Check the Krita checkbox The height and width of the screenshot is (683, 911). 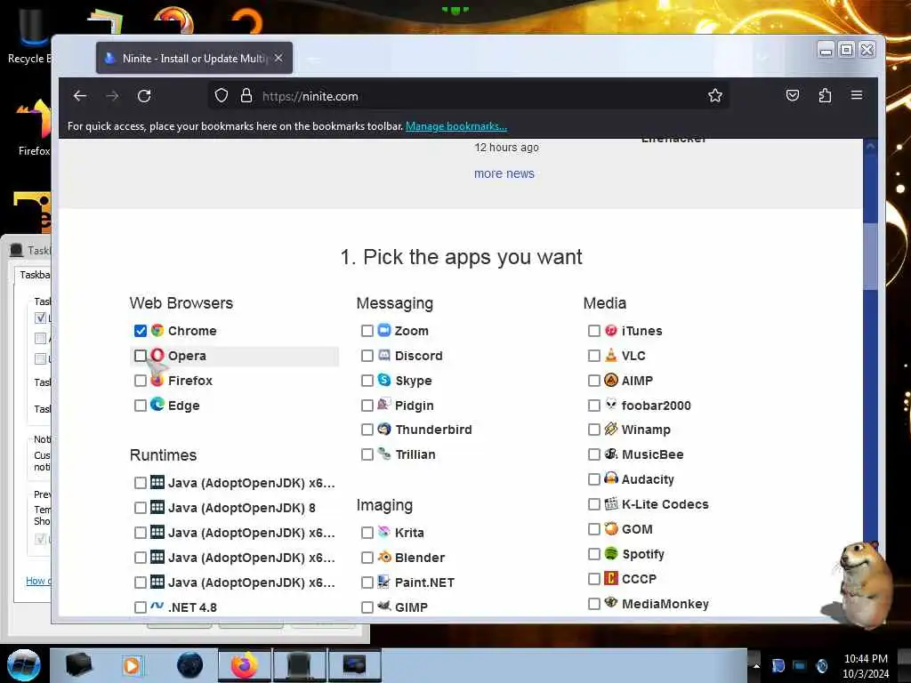(367, 533)
